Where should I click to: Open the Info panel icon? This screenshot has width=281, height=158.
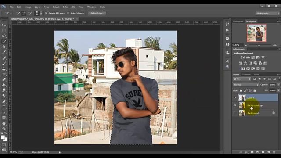pyautogui.click(x=227, y=44)
